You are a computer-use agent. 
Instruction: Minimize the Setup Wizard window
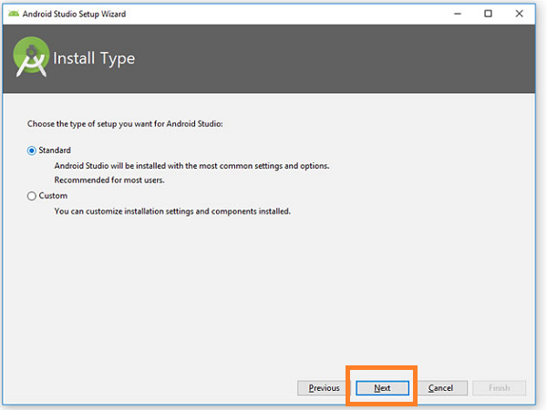point(458,14)
